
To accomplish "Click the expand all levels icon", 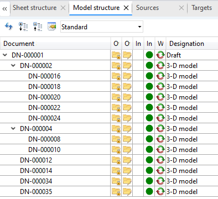I will [x=23, y=27].
